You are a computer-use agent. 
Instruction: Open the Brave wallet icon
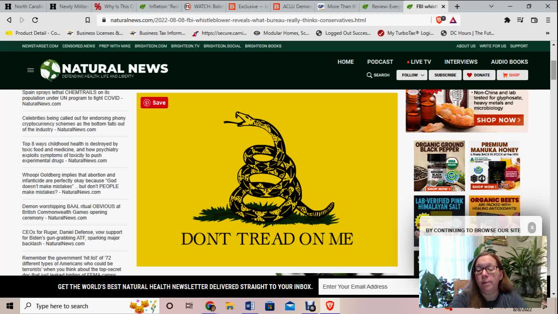click(x=534, y=20)
